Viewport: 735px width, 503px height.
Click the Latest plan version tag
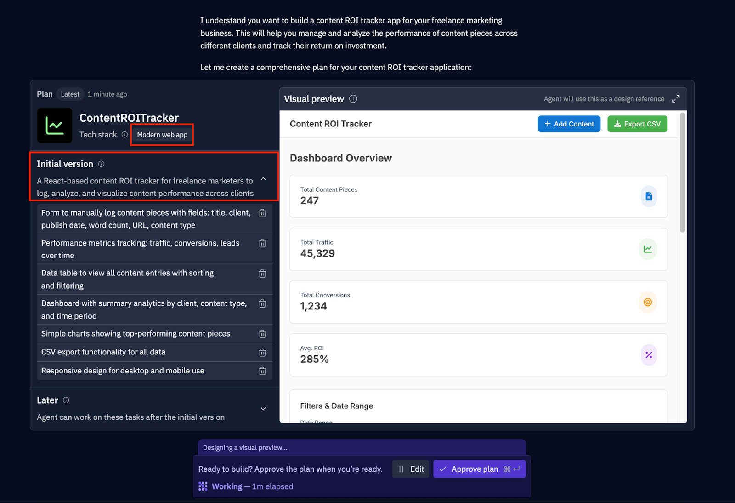70,94
